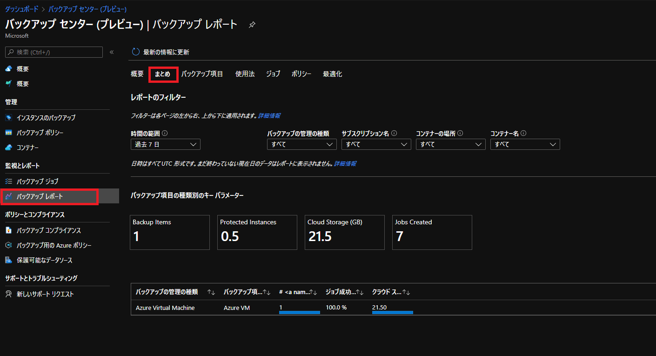Click Azure Virtual Machine table cell
This screenshot has height=356, width=656.
click(165, 308)
